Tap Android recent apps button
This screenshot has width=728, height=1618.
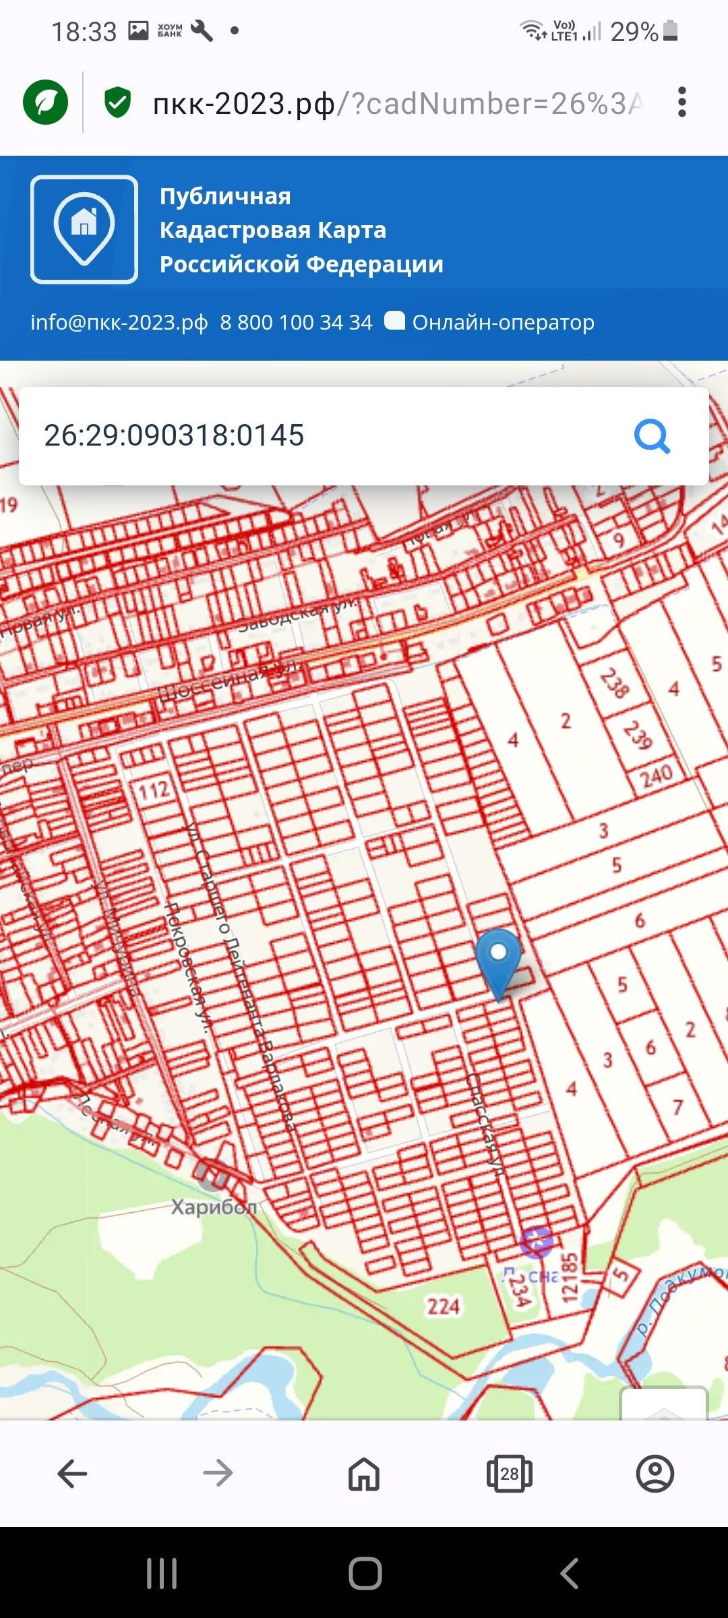(x=162, y=1574)
